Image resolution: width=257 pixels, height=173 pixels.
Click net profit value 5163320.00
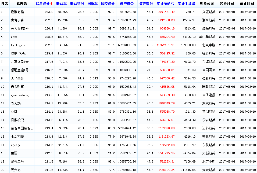(166, 128)
